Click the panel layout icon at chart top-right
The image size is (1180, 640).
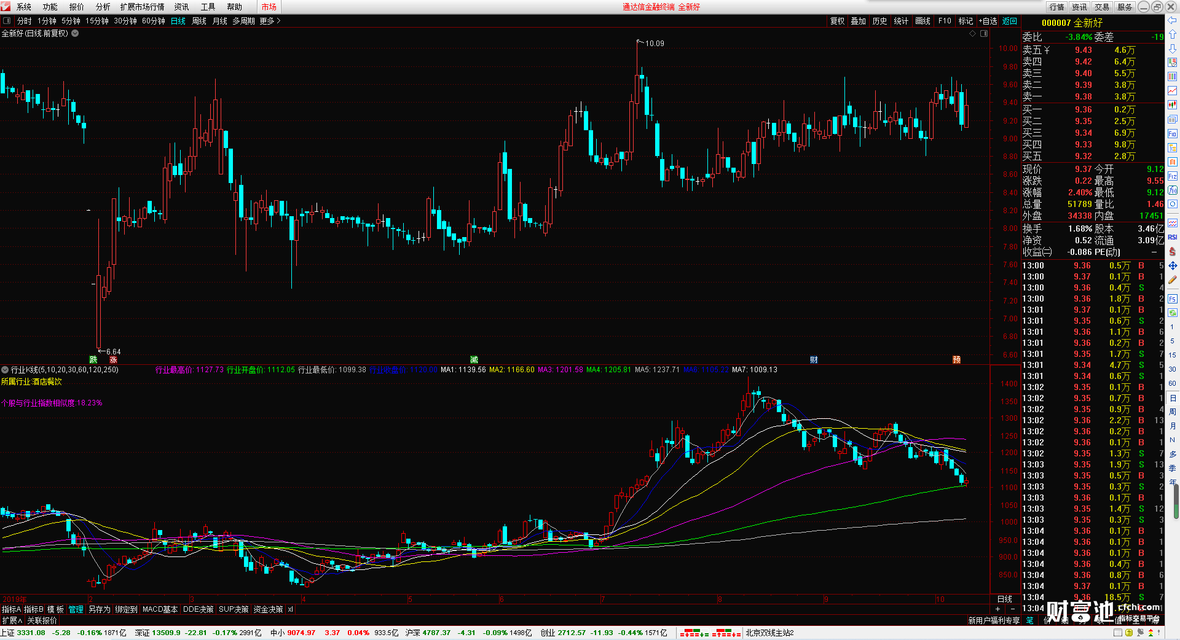pyautogui.click(x=984, y=34)
